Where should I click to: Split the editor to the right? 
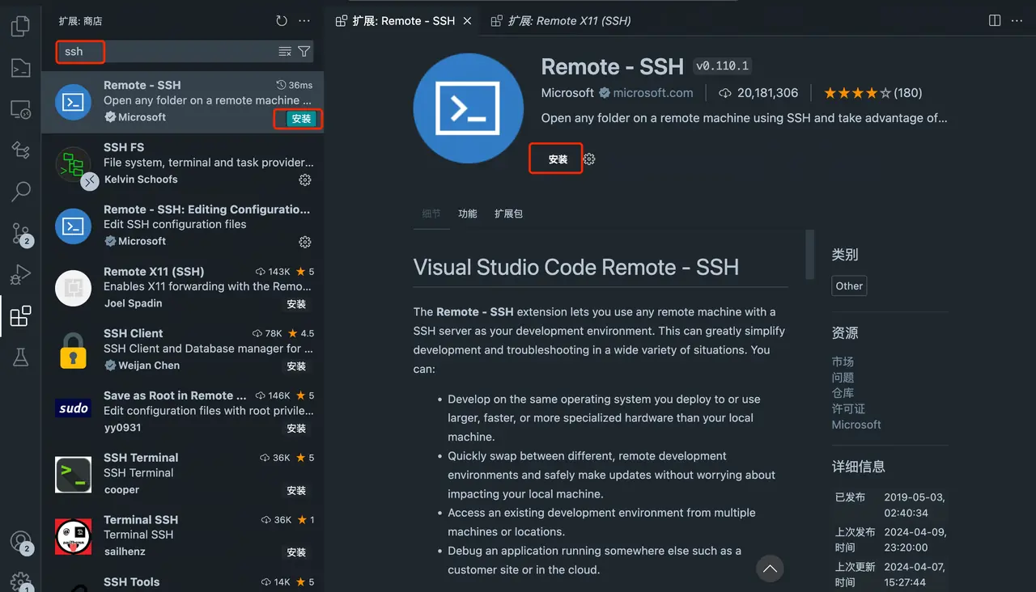click(x=995, y=21)
